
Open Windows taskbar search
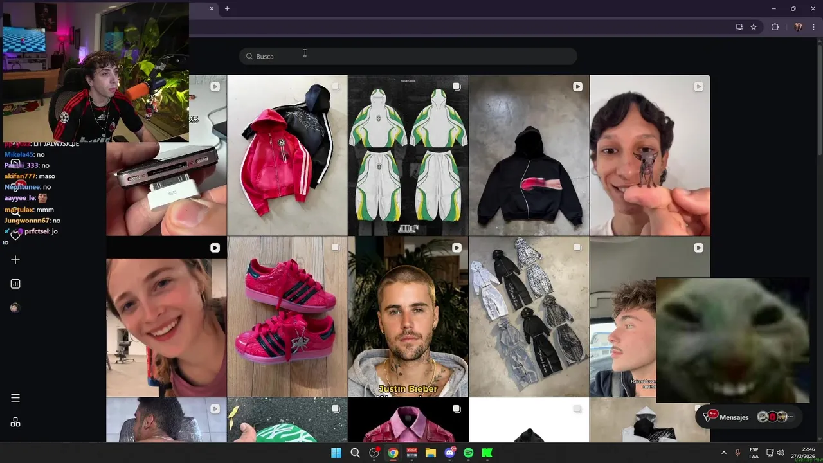(355, 453)
